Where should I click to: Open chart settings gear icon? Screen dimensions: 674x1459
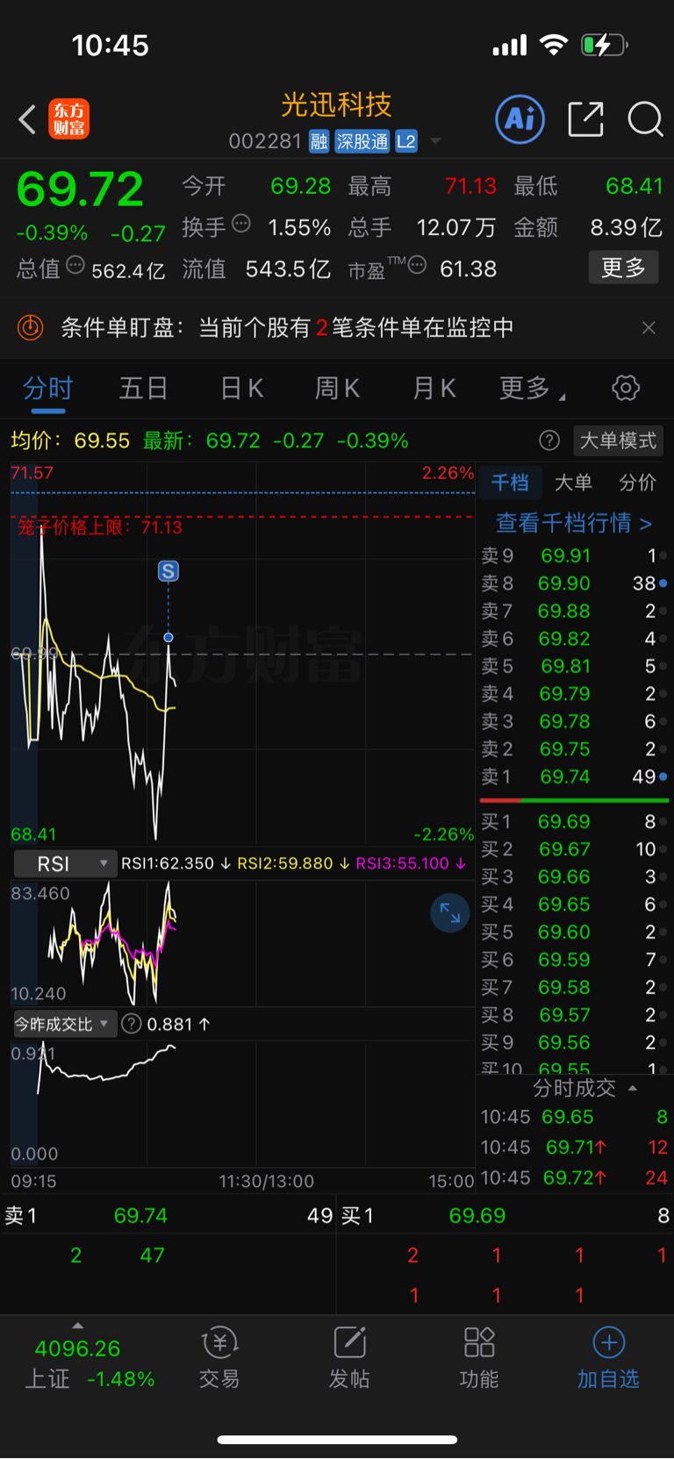point(626,388)
